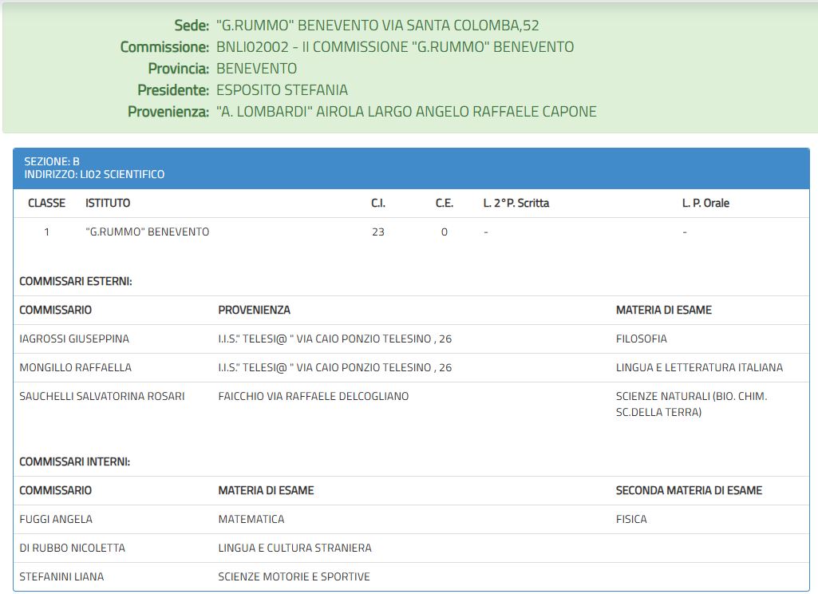Click the C.E. column header
This screenshot has height=594, width=818.
click(x=445, y=203)
